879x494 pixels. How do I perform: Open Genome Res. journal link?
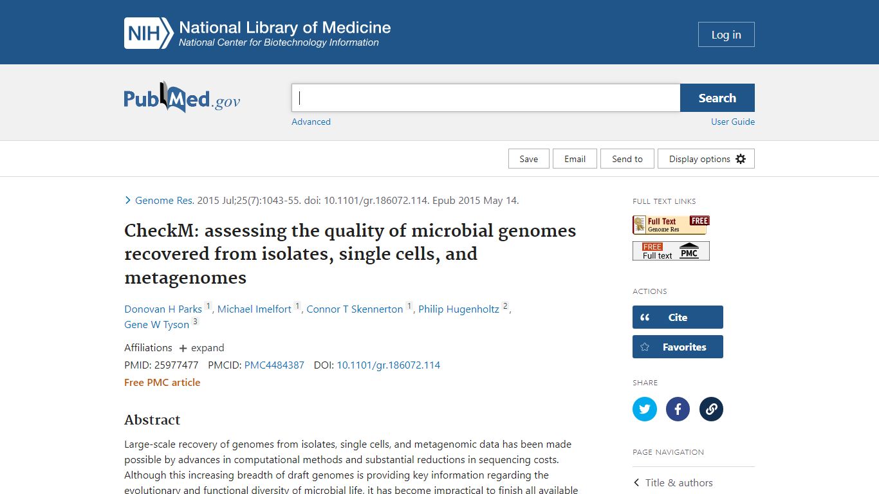[165, 201]
